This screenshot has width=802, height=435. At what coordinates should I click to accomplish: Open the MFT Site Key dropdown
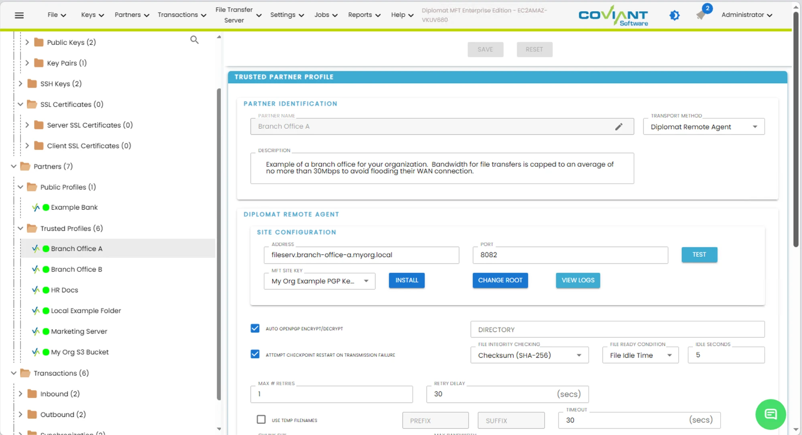(x=320, y=281)
